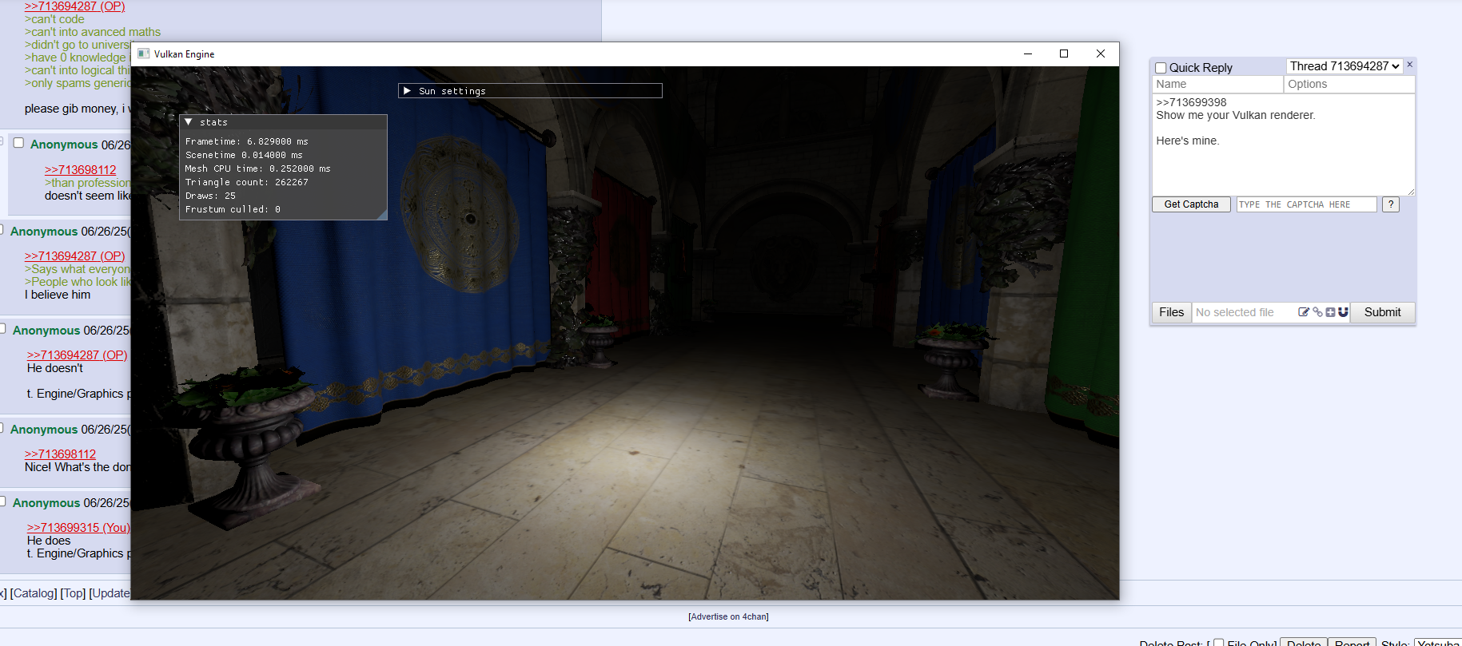This screenshot has height=646, width=1462.
Task: Collapse the stats panel triangle
Action: click(189, 122)
